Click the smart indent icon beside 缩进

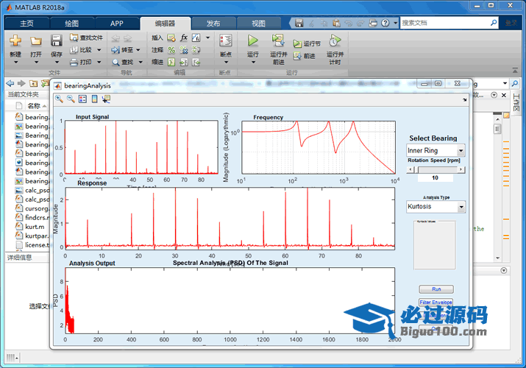click(x=171, y=62)
